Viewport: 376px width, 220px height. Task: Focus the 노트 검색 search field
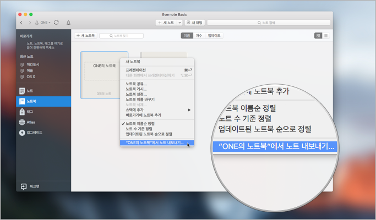point(269,23)
